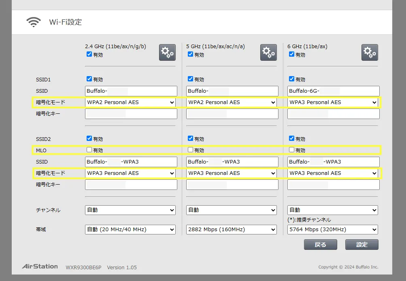Open the 6 GHz channel 自動 dropdown

[333, 210]
